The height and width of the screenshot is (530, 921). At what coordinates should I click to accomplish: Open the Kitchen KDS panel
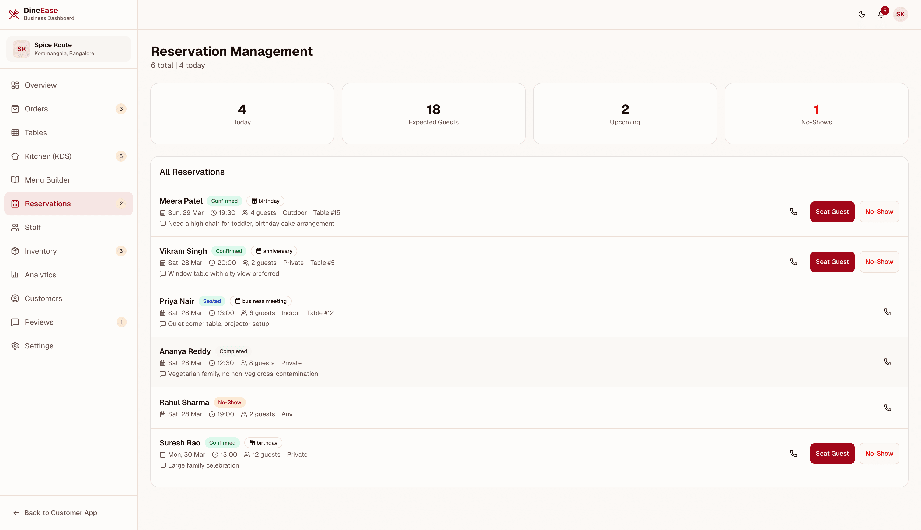pos(48,156)
